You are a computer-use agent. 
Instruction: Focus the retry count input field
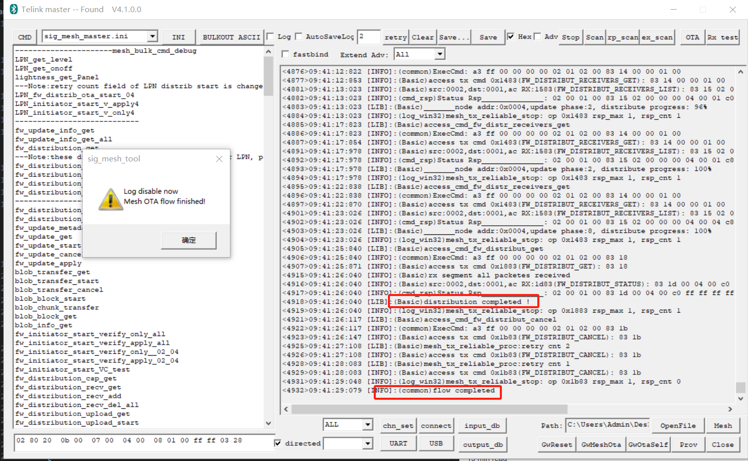pos(369,36)
